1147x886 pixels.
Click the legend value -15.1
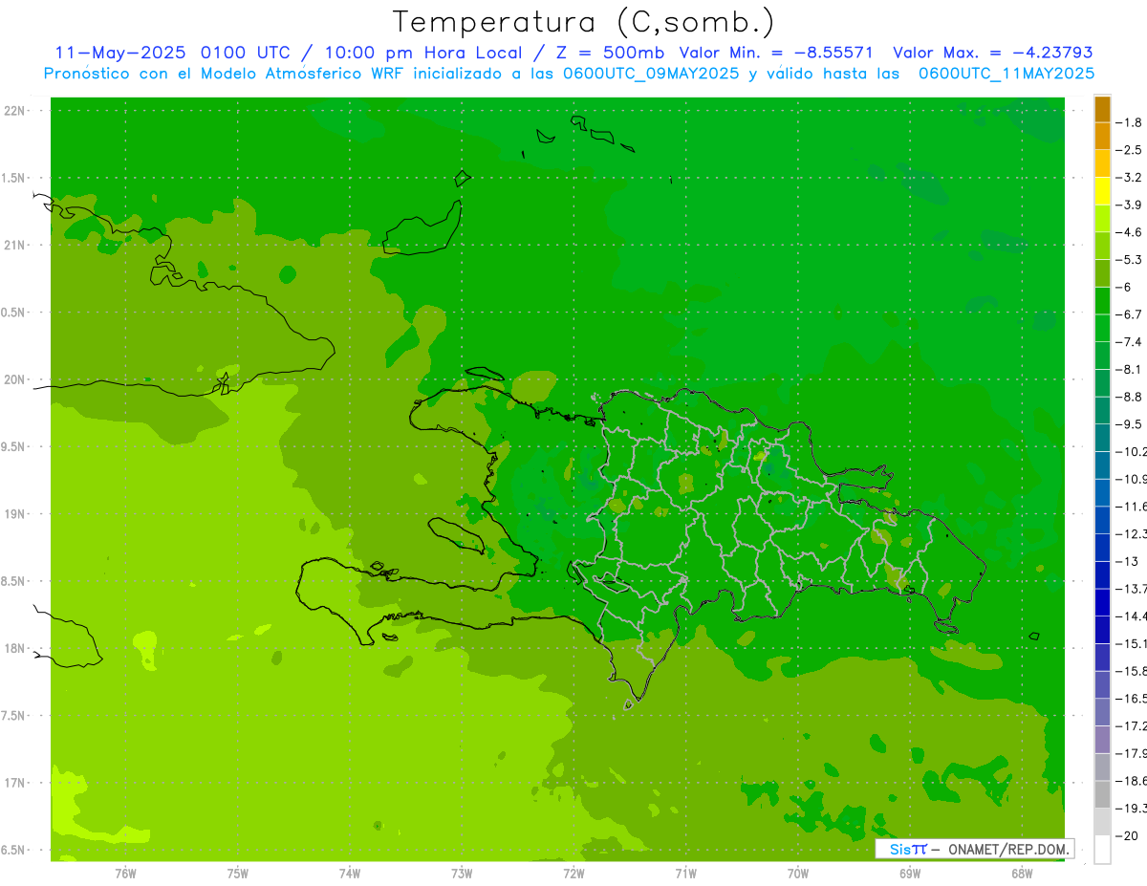click(1132, 644)
